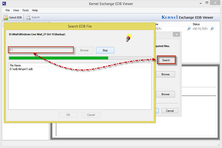This screenshot has height=148, width=222.
Task: Click the OK button in Search EDB File
Action: click(x=68, y=115)
